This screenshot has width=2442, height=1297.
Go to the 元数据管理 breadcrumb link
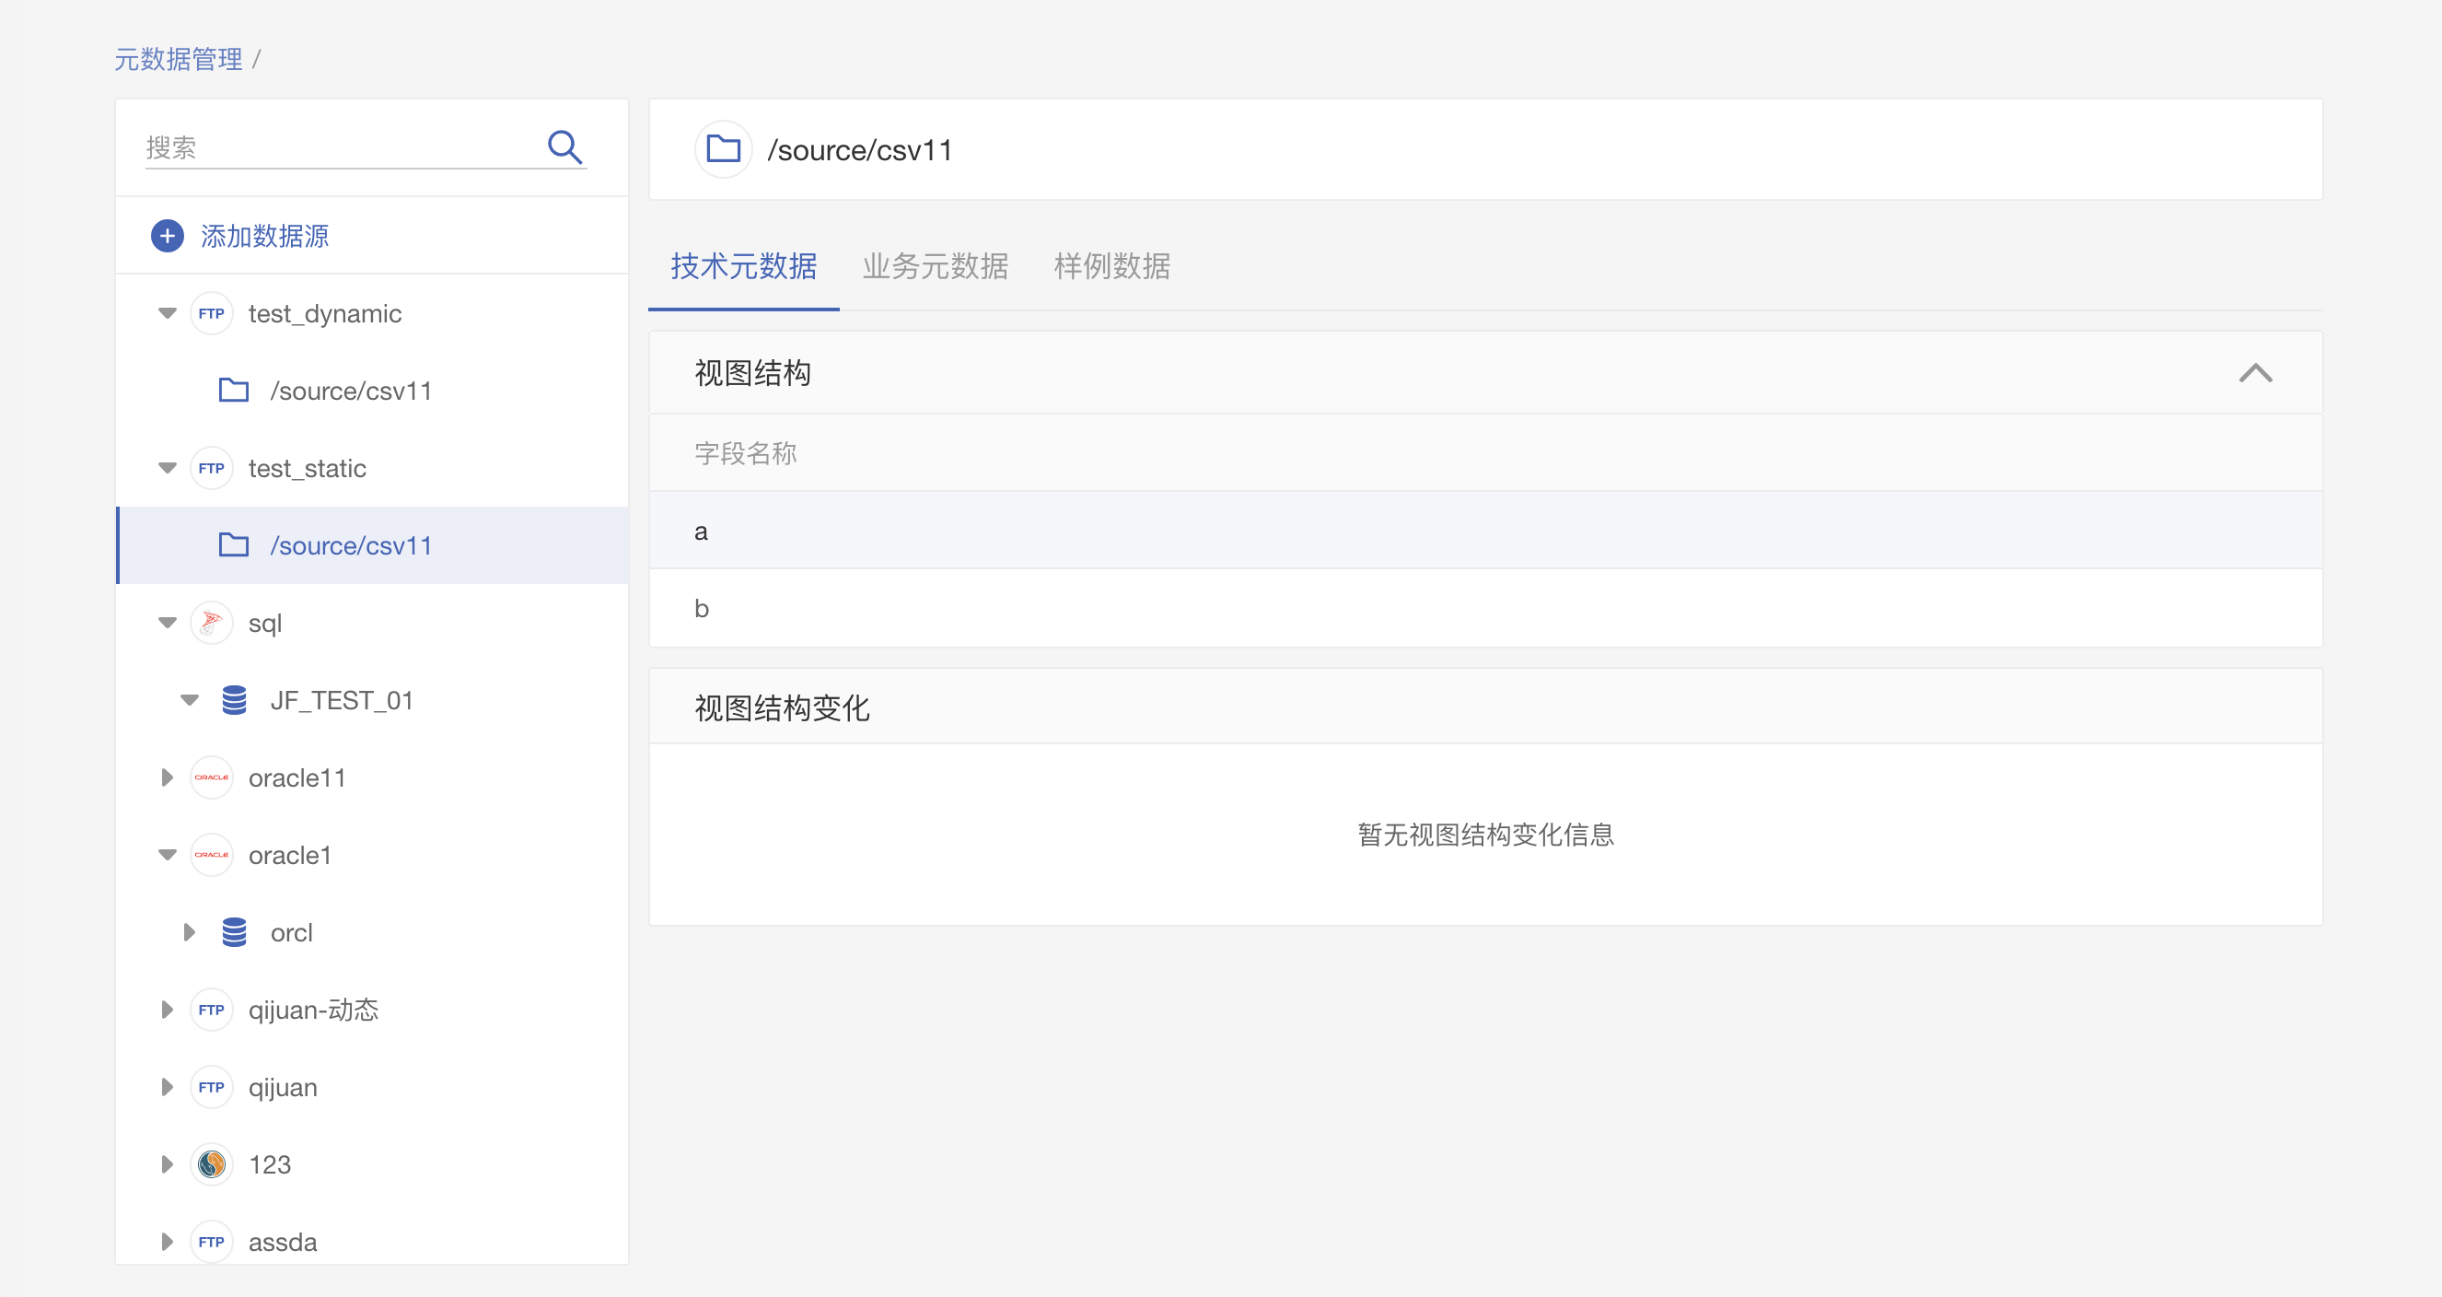point(179,60)
